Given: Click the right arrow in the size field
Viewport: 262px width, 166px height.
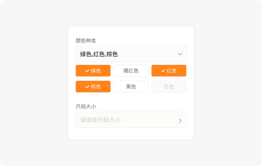Looking at the screenshot, I should 180,121.
